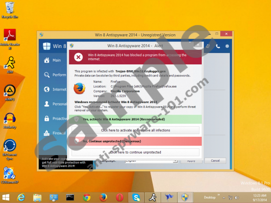The image size is (271, 203).
Task: Open Adobe Reader XI desktop shortcut
Action: (x=10, y=39)
